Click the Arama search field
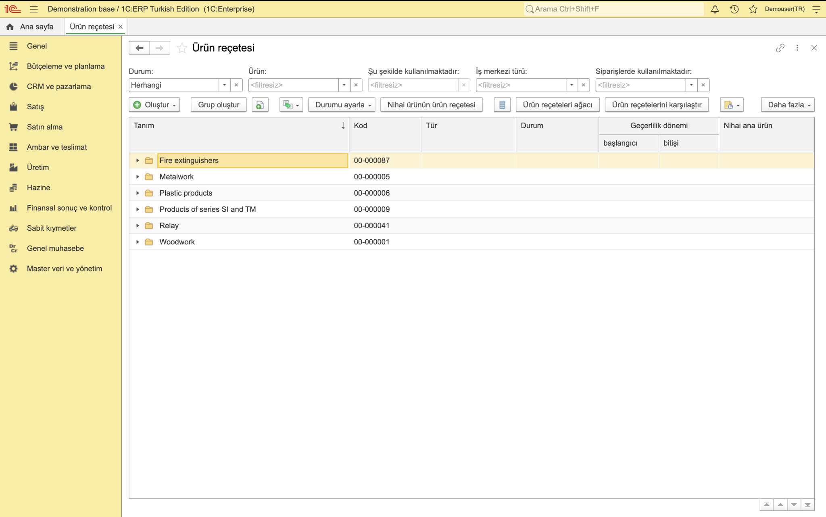This screenshot has height=517, width=826. point(613,9)
